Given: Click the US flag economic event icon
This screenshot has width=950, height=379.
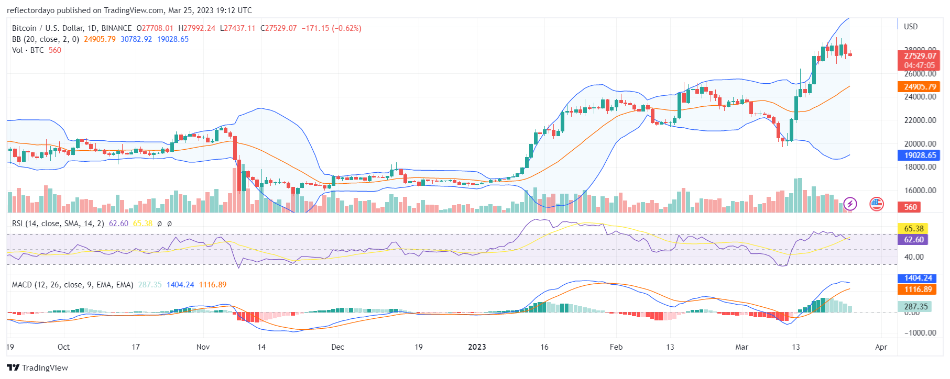Looking at the screenshot, I should pos(877,204).
